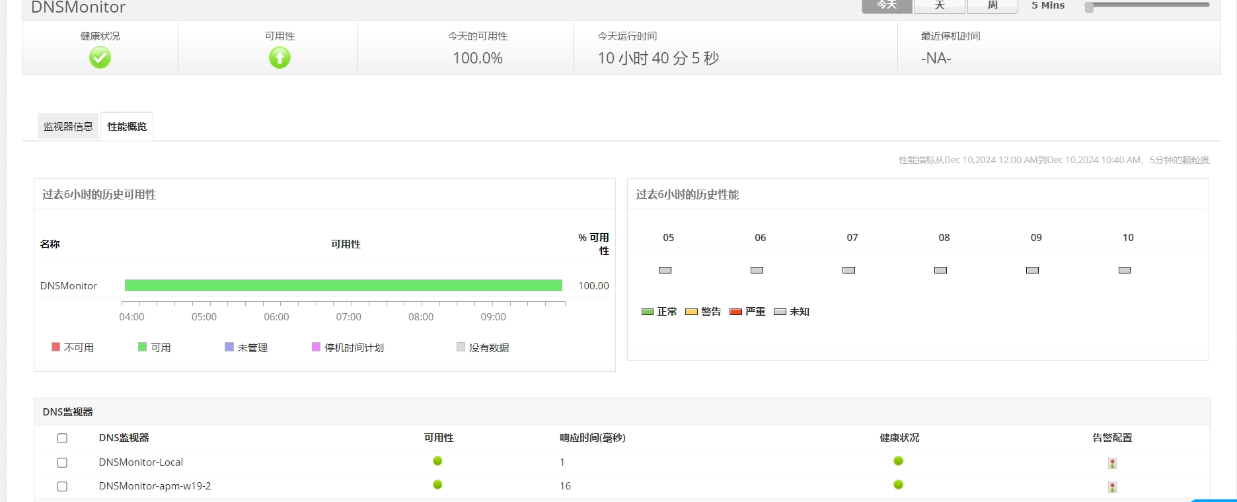Click the 07:00 label on availability timeline

click(x=349, y=317)
